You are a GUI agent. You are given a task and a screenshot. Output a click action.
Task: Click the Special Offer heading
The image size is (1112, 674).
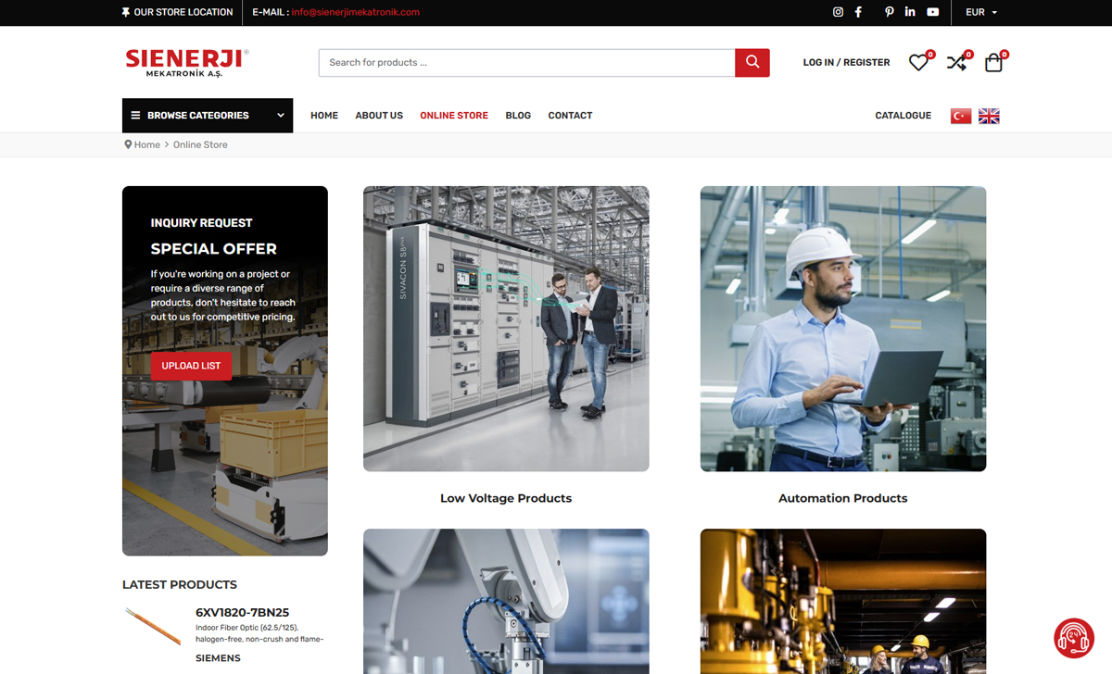(214, 248)
